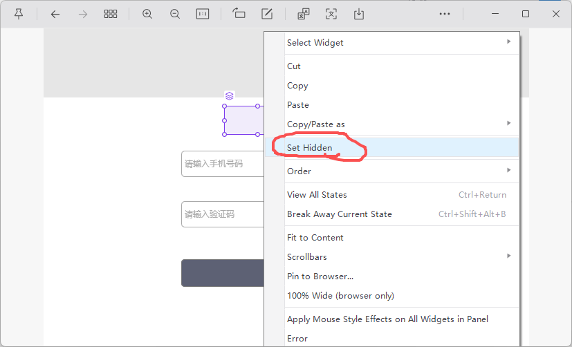Click the text recognition icon

coord(331,14)
